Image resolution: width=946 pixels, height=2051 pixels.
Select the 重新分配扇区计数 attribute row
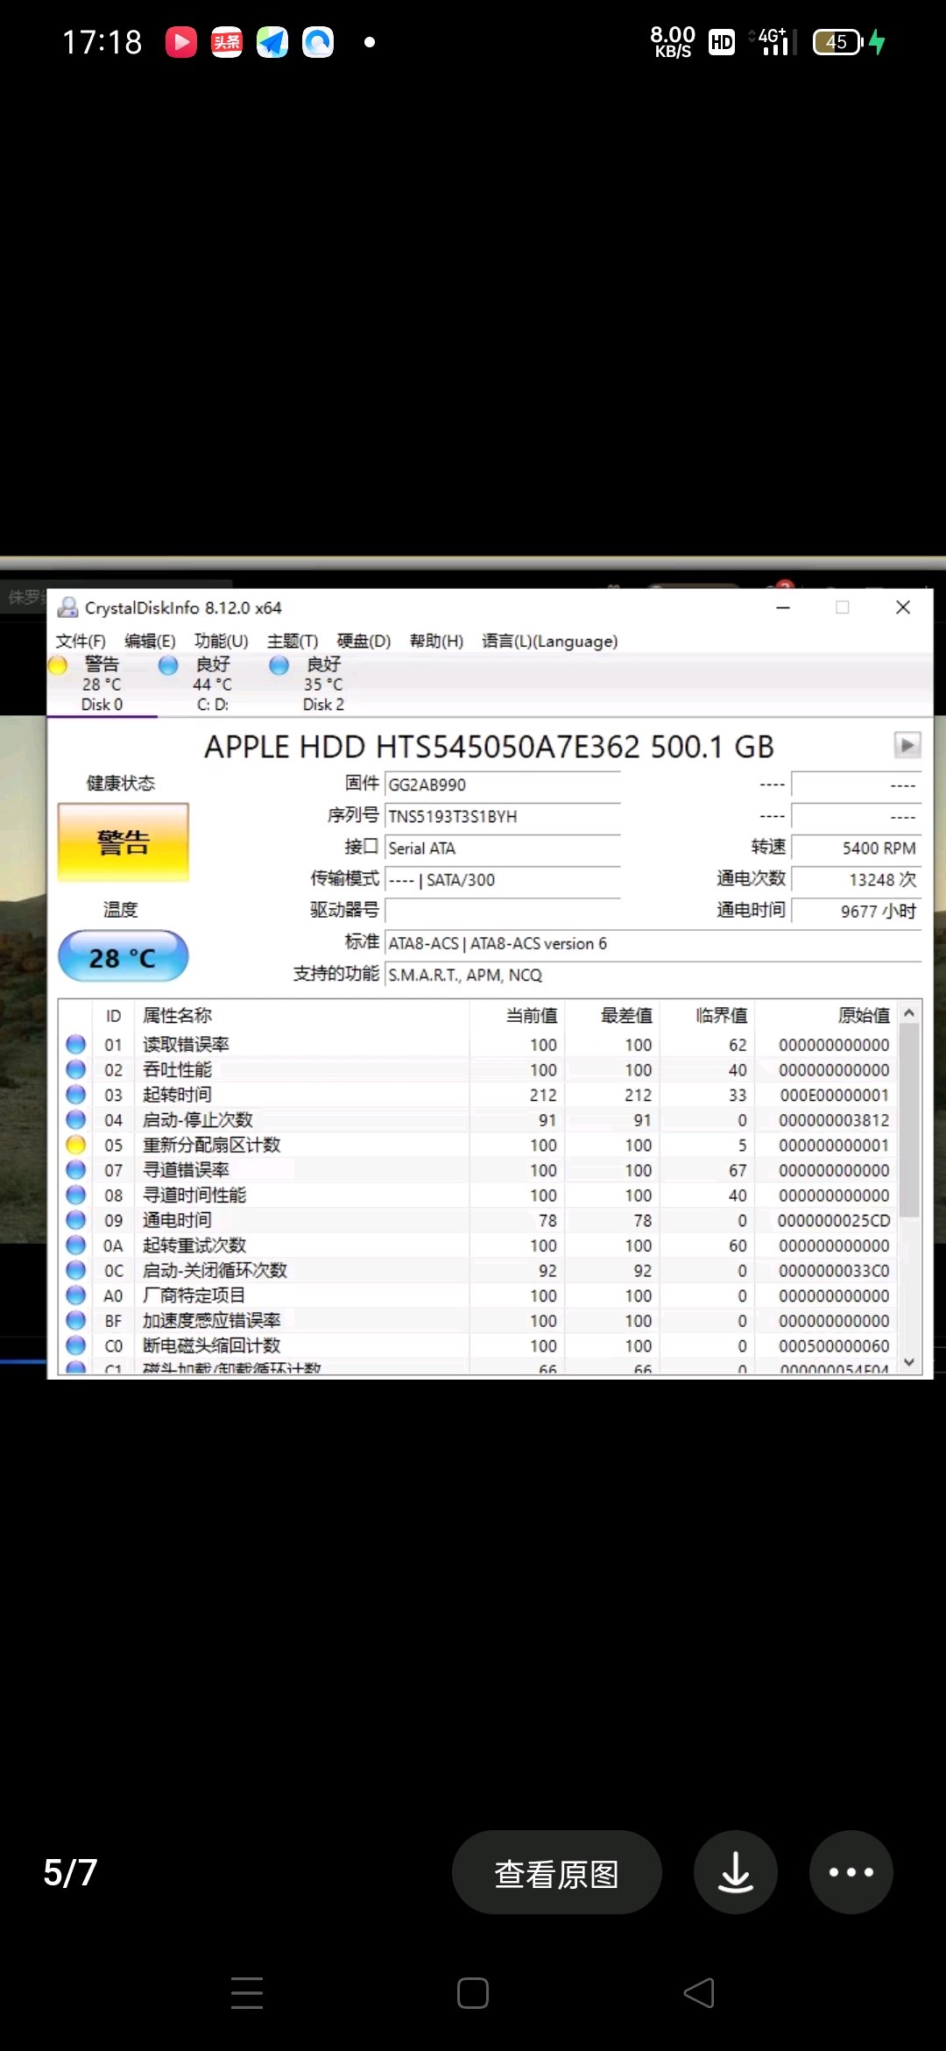(x=478, y=1145)
